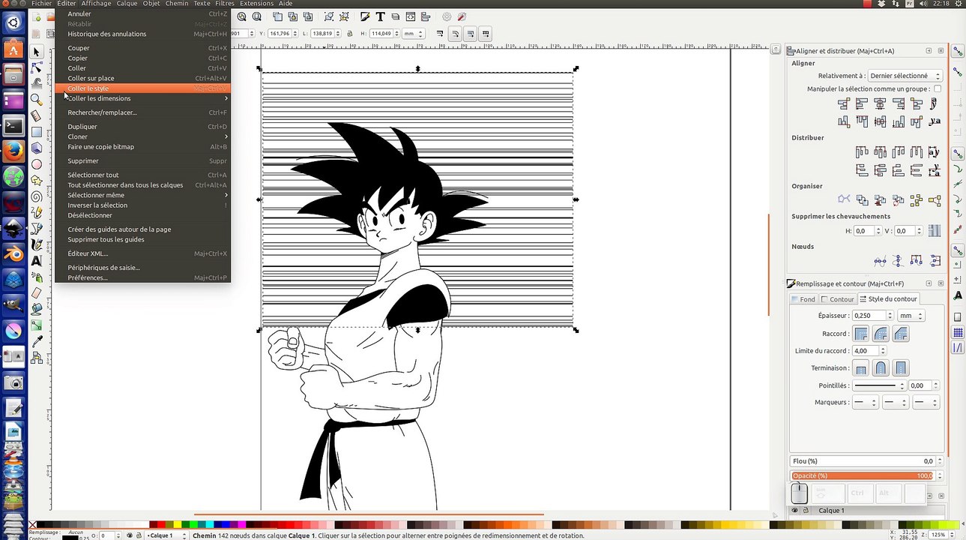The width and height of the screenshot is (966, 540).
Task: Open 'Préférences...' menu entry
Action: [x=142, y=277]
